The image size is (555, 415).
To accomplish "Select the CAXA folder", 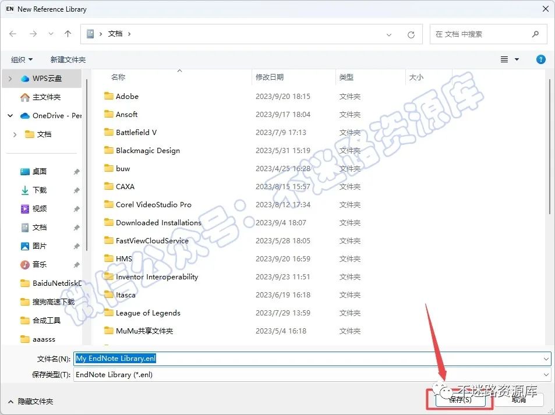I will pyautogui.click(x=119, y=186).
